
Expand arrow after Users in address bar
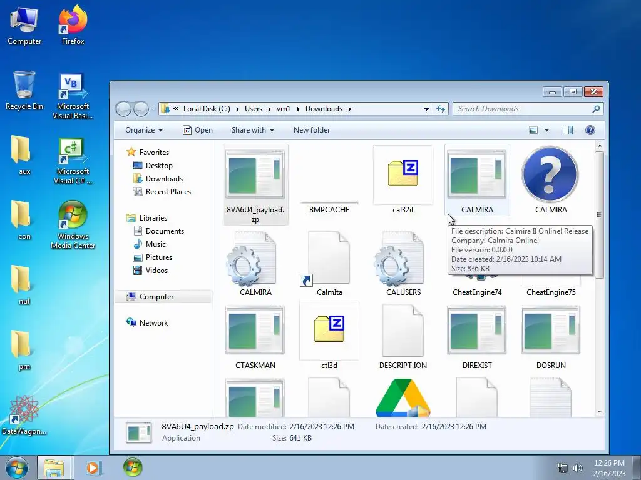click(269, 109)
